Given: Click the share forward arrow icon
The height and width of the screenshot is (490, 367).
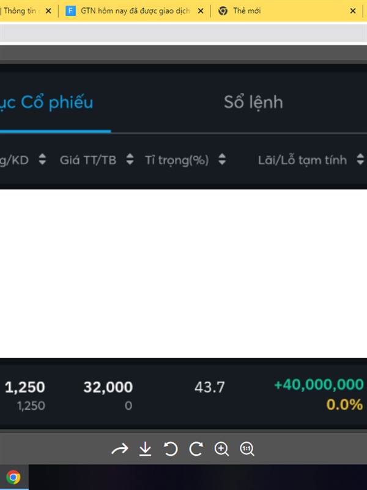Looking at the screenshot, I should pyautogui.click(x=120, y=449).
